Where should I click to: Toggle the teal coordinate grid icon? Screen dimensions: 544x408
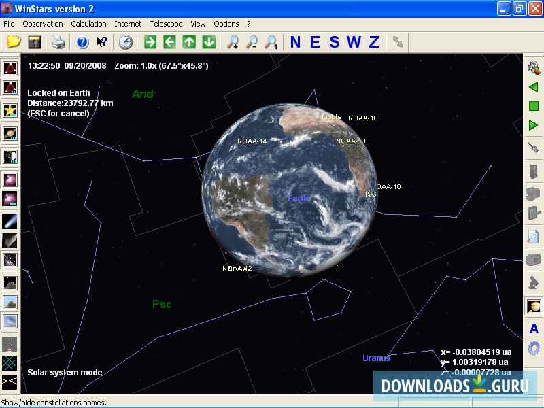tap(10, 363)
